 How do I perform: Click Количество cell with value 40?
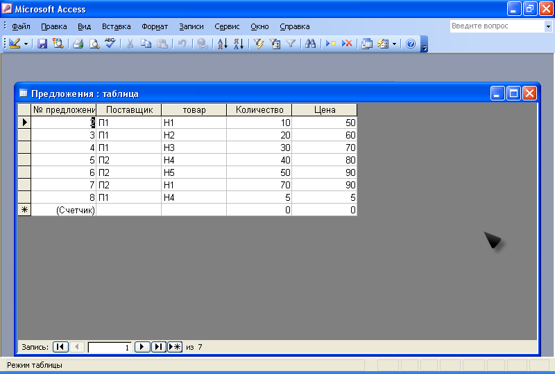259,160
